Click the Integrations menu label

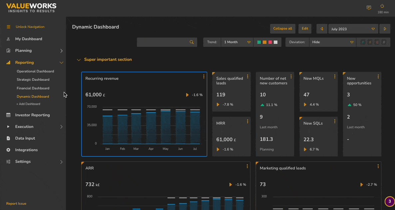point(26,150)
